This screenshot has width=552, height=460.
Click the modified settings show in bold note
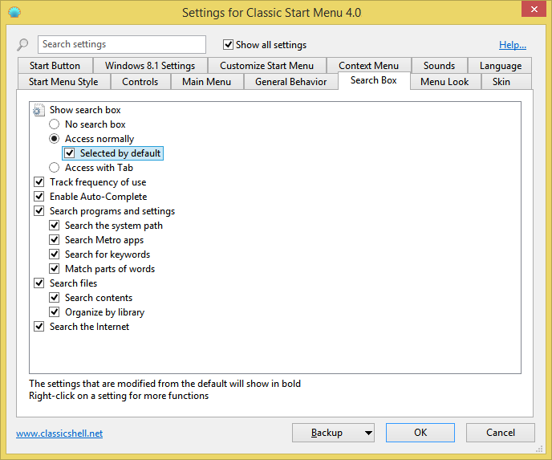[164, 384]
